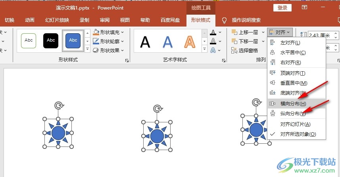Click rotation handle of the middle sun shape

coord(157,108)
